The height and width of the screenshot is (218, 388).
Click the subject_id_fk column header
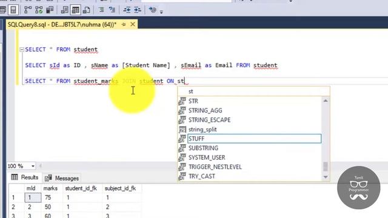click(x=120, y=188)
